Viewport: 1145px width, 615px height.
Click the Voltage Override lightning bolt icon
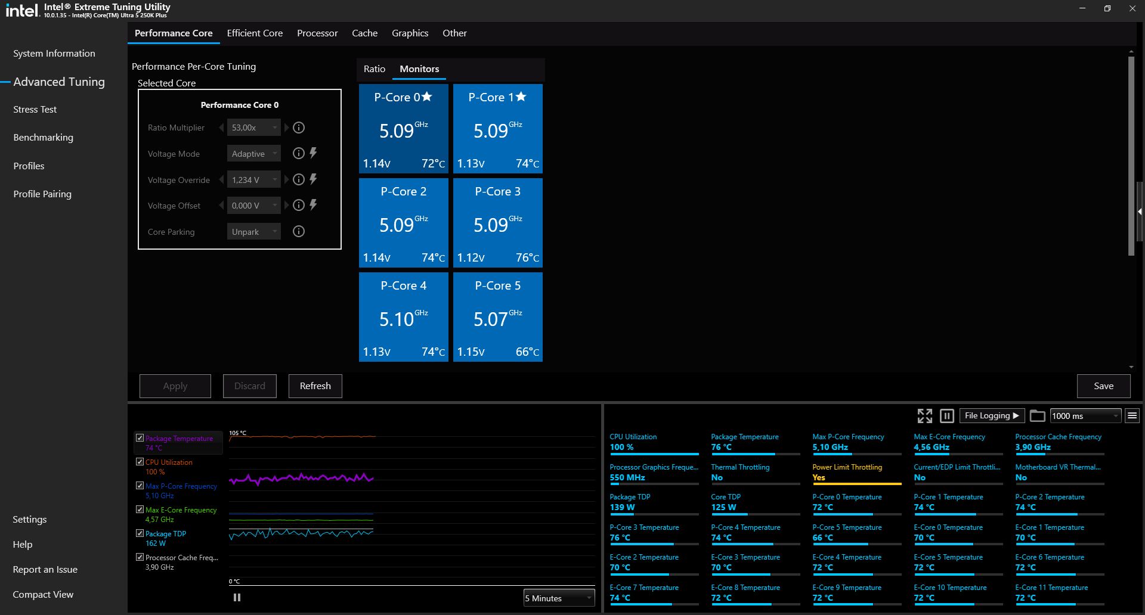coord(313,179)
